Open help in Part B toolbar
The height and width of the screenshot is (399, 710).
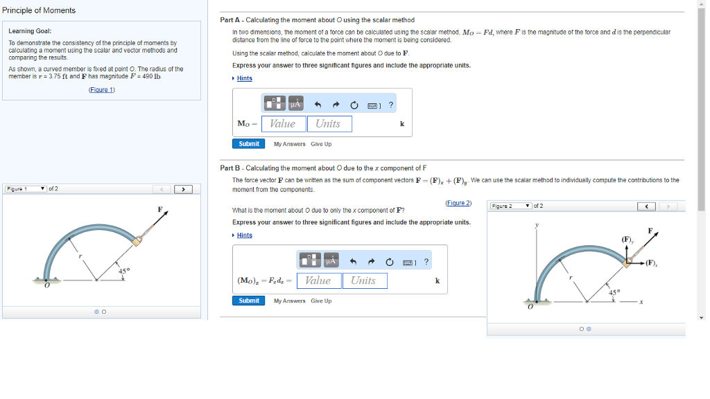tap(426, 262)
